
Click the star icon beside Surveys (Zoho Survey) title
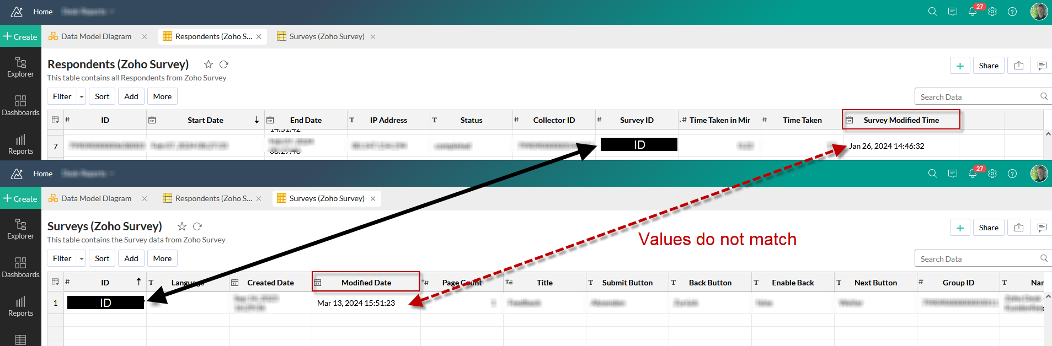[181, 226]
